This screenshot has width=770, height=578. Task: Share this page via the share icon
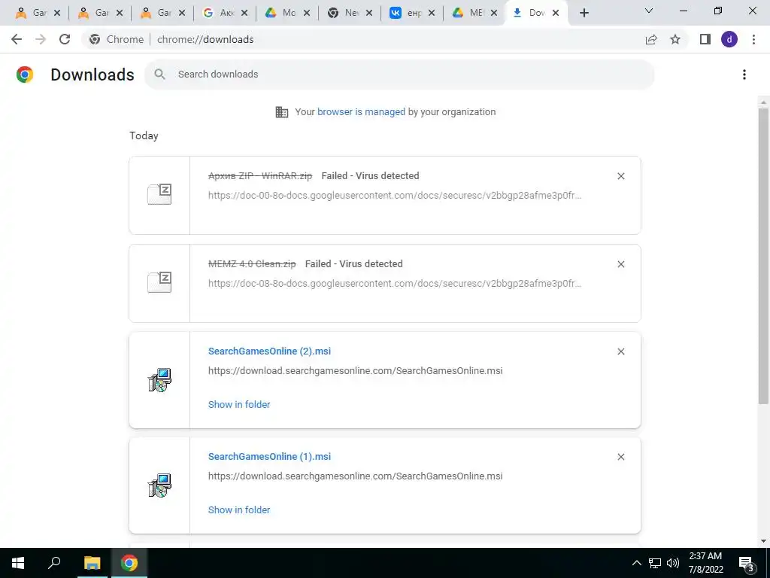pos(651,39)
